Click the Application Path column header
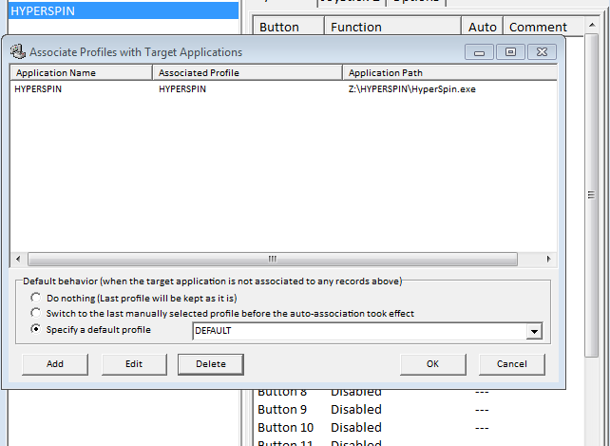The height and width of the screenshot is (446, 610). click(450, 73)
